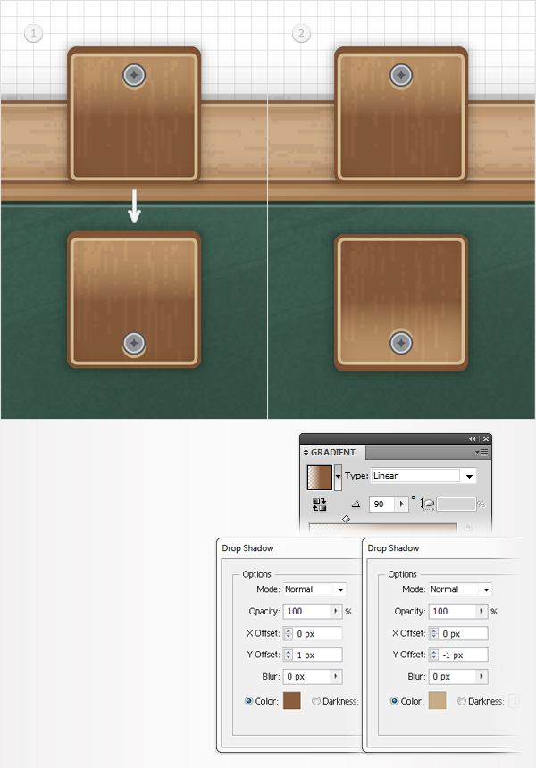This screenshot has height=768, width=536.
Task: Open Opacity slider arrow in right Drop Shadow
Action: (482, 611)
